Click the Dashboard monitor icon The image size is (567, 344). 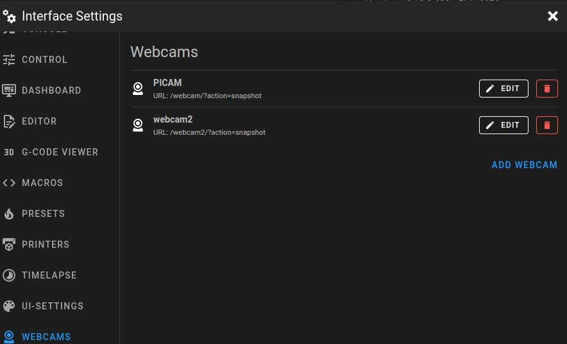click(9, 90)
